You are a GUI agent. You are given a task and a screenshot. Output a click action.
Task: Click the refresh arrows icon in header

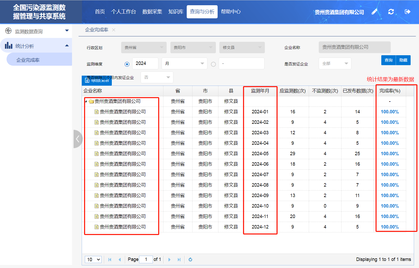[x=391, y=12]
